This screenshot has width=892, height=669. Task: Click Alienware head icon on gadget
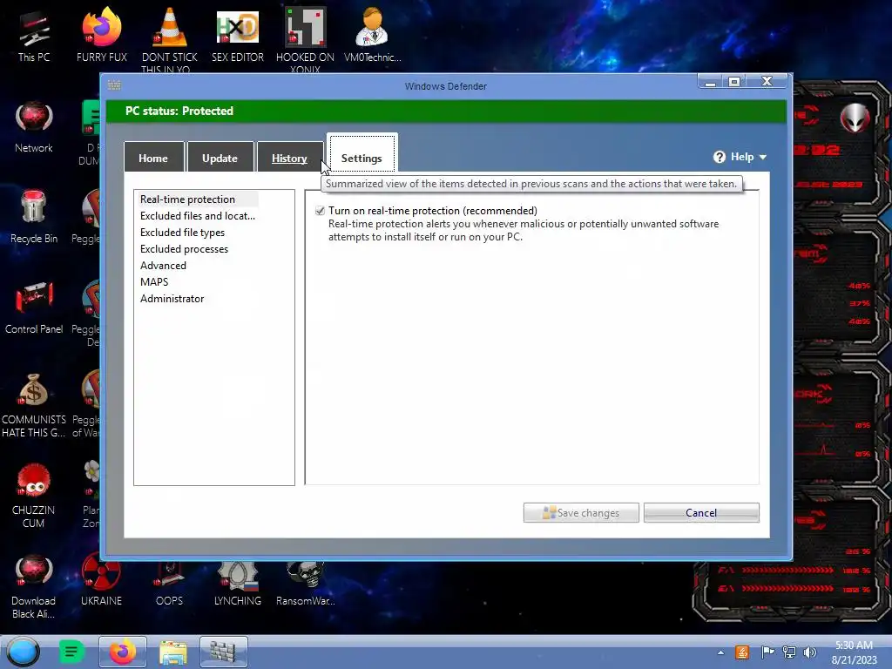(x=855, y=118)
